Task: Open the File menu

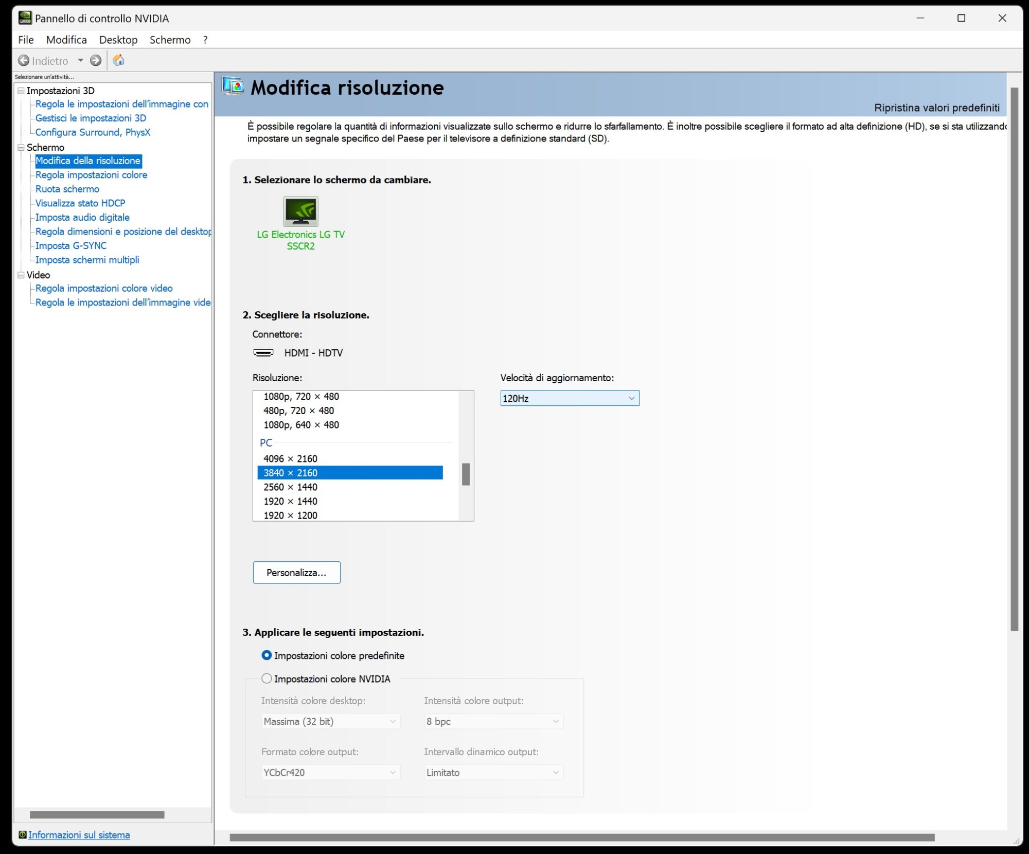Action: click(26, 40)
